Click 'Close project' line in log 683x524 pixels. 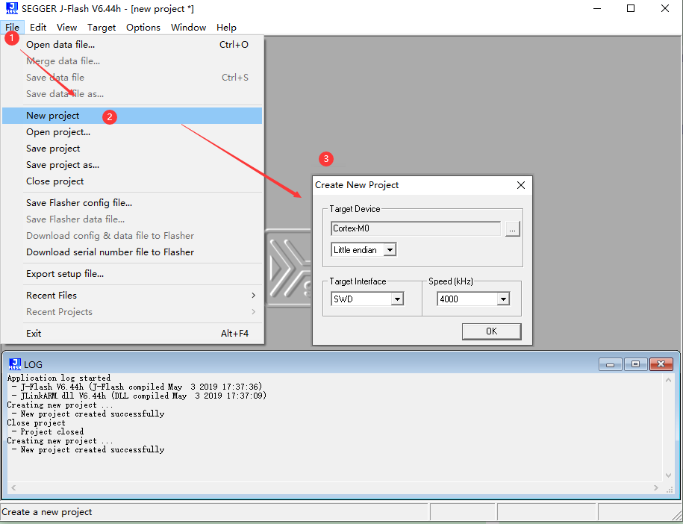(x=36, y=422)
